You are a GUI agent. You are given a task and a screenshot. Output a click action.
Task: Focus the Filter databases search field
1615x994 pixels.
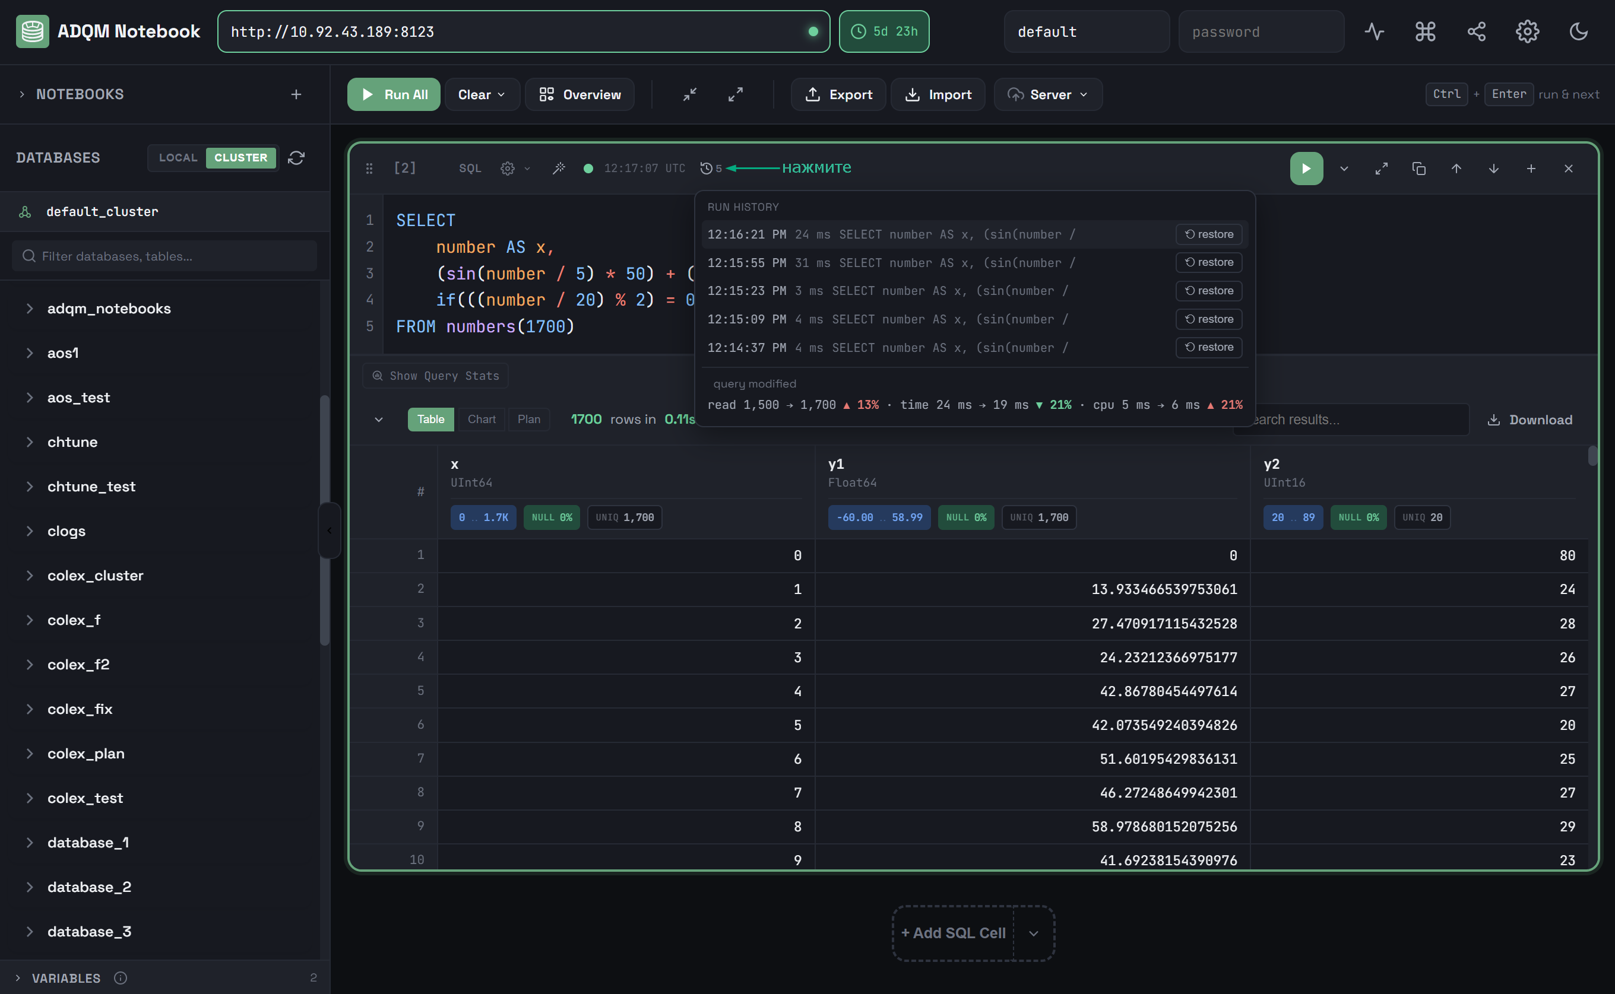(164, 256)
